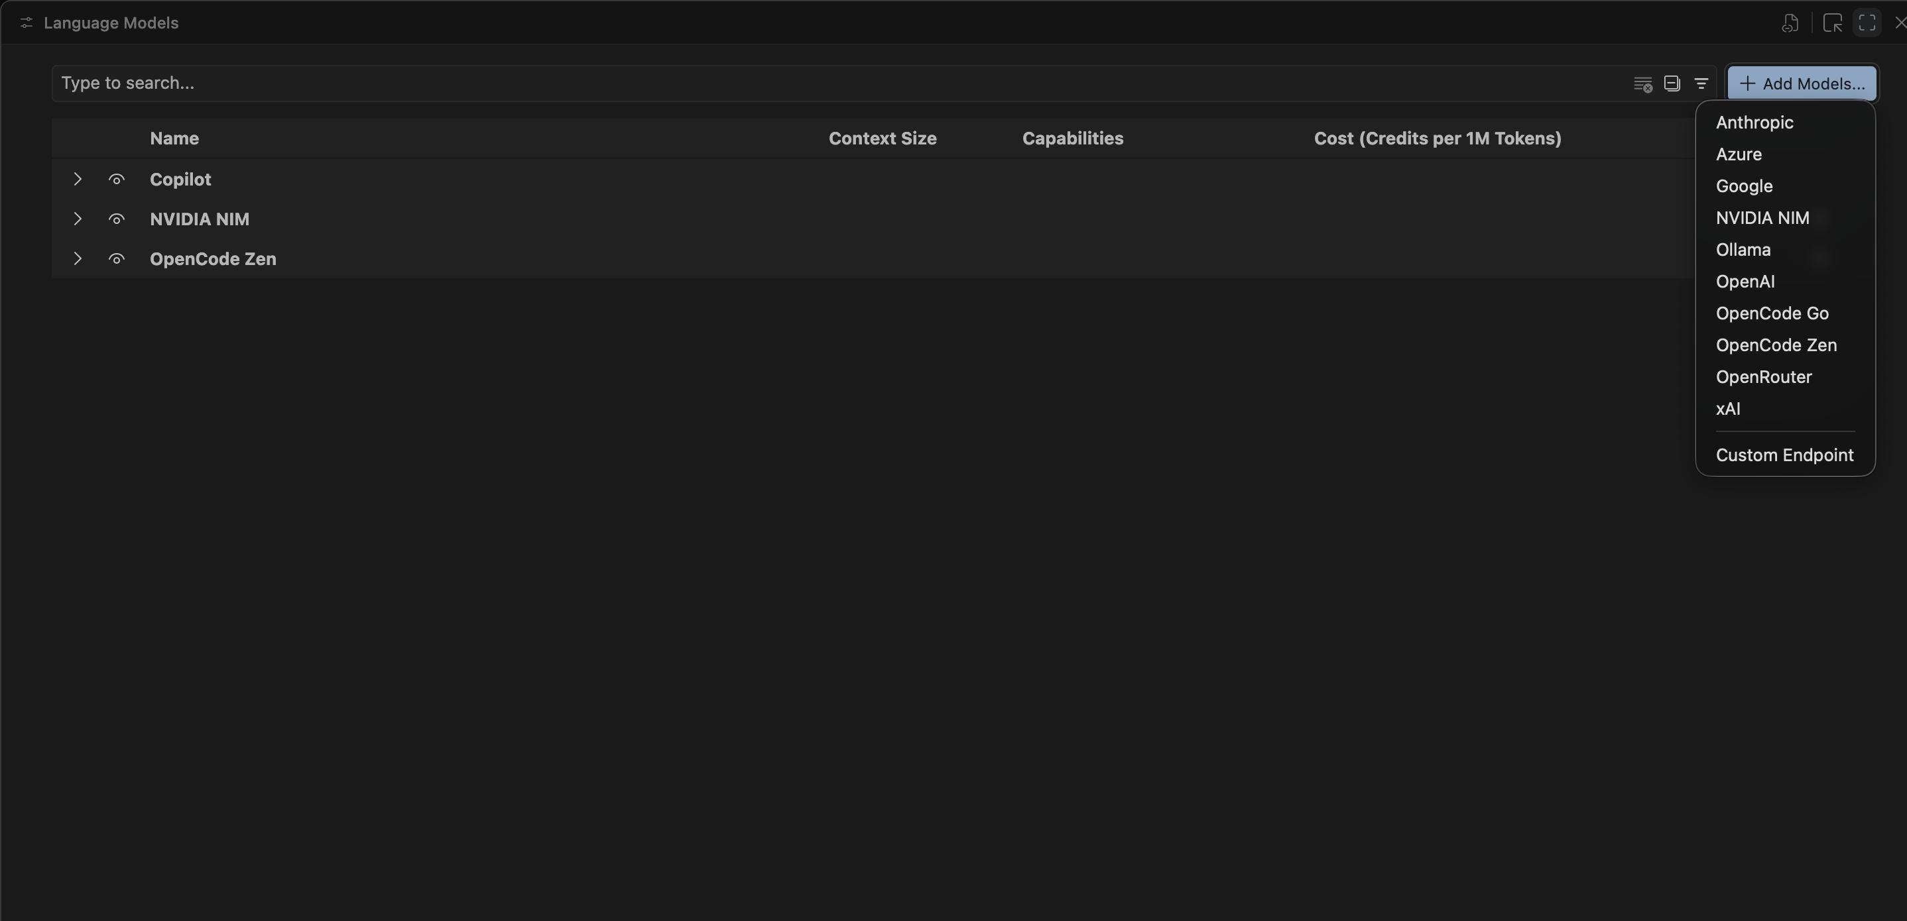Screen dimensions: 1907x921
Task: Select the NVIDIA NIM row label in table
Action: (199, 220)
